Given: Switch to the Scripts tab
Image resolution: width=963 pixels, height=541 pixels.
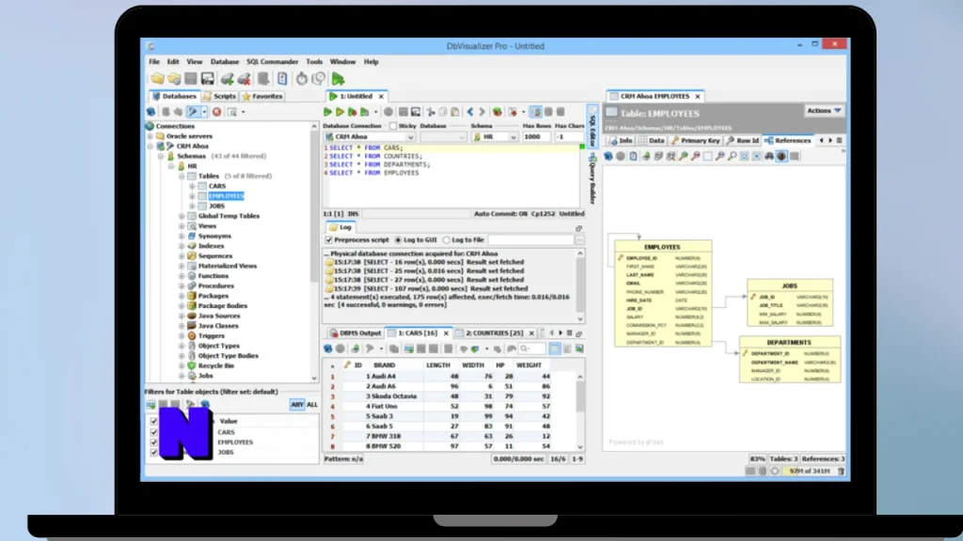Looking at the screenshot, I should pos(219,97).
